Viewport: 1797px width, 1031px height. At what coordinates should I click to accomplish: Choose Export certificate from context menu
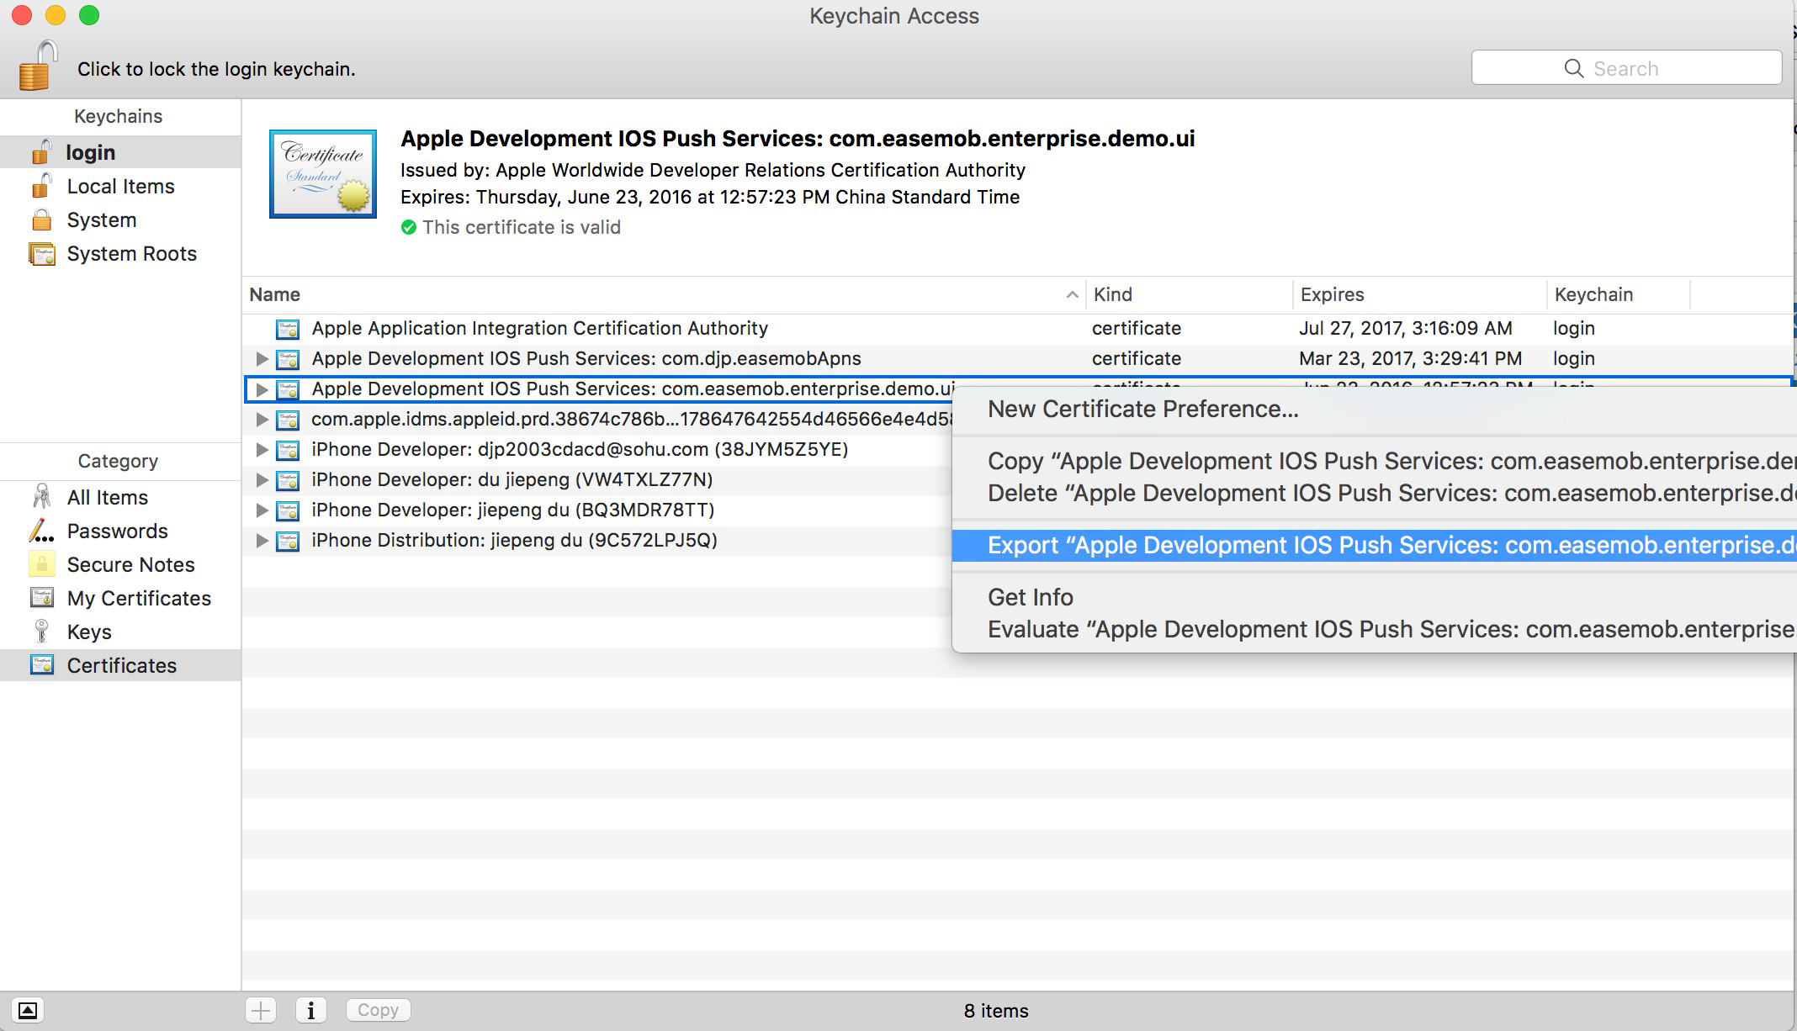(x=1375, y=545)
